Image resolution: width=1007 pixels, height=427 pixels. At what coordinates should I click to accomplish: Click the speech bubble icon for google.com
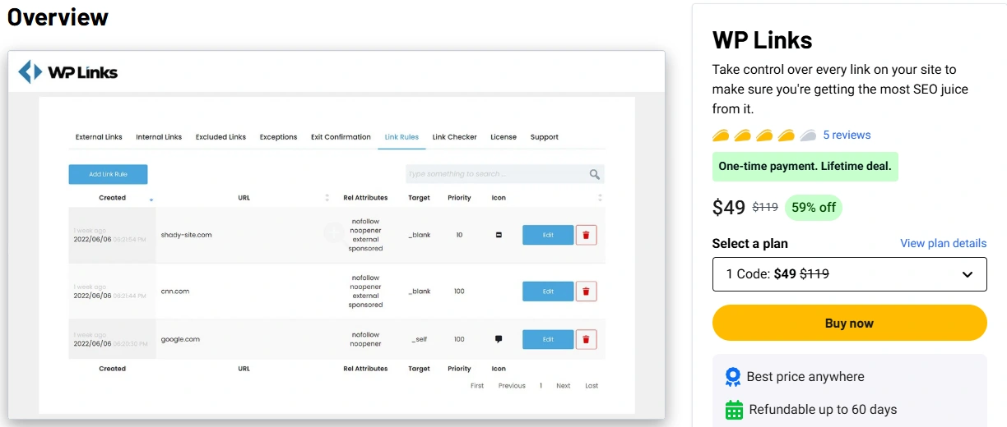coord(499,339)
